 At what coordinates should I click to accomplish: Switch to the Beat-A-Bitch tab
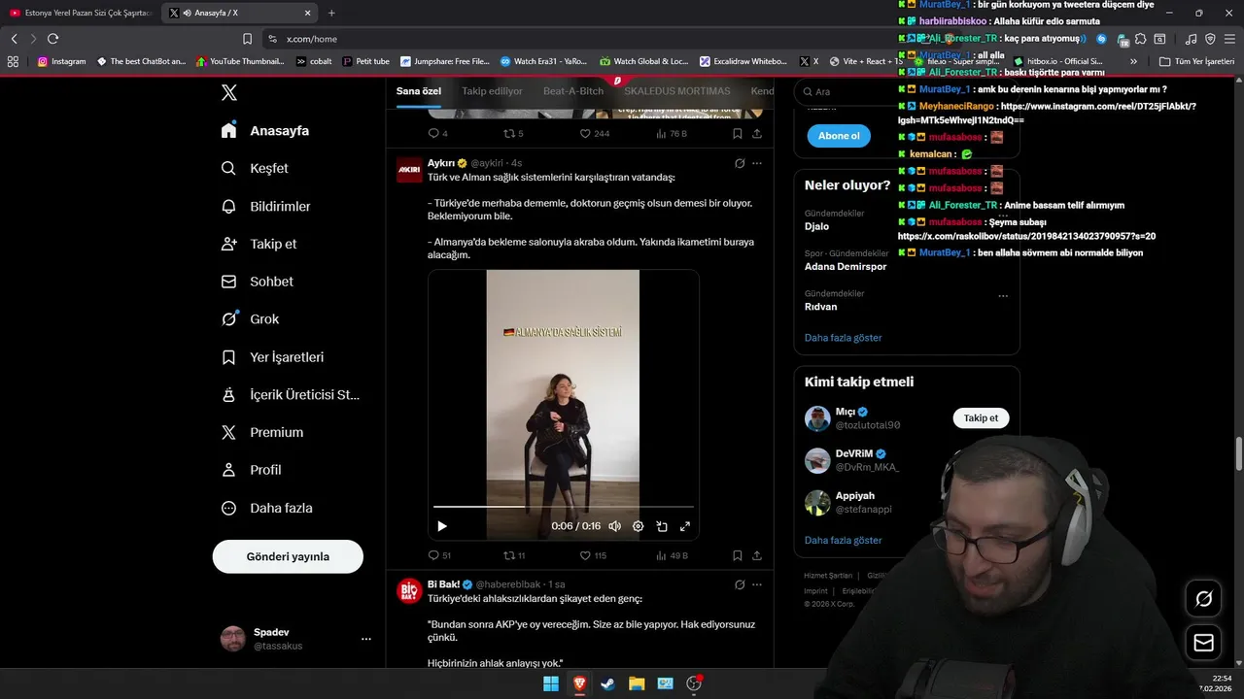[x=573, y=91]
